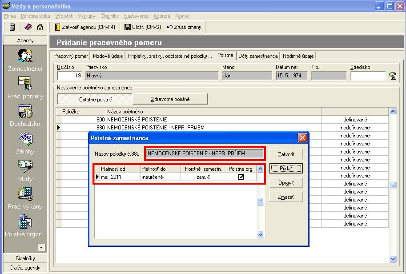
Task: Click the Zmazať button
Action: 286,197
